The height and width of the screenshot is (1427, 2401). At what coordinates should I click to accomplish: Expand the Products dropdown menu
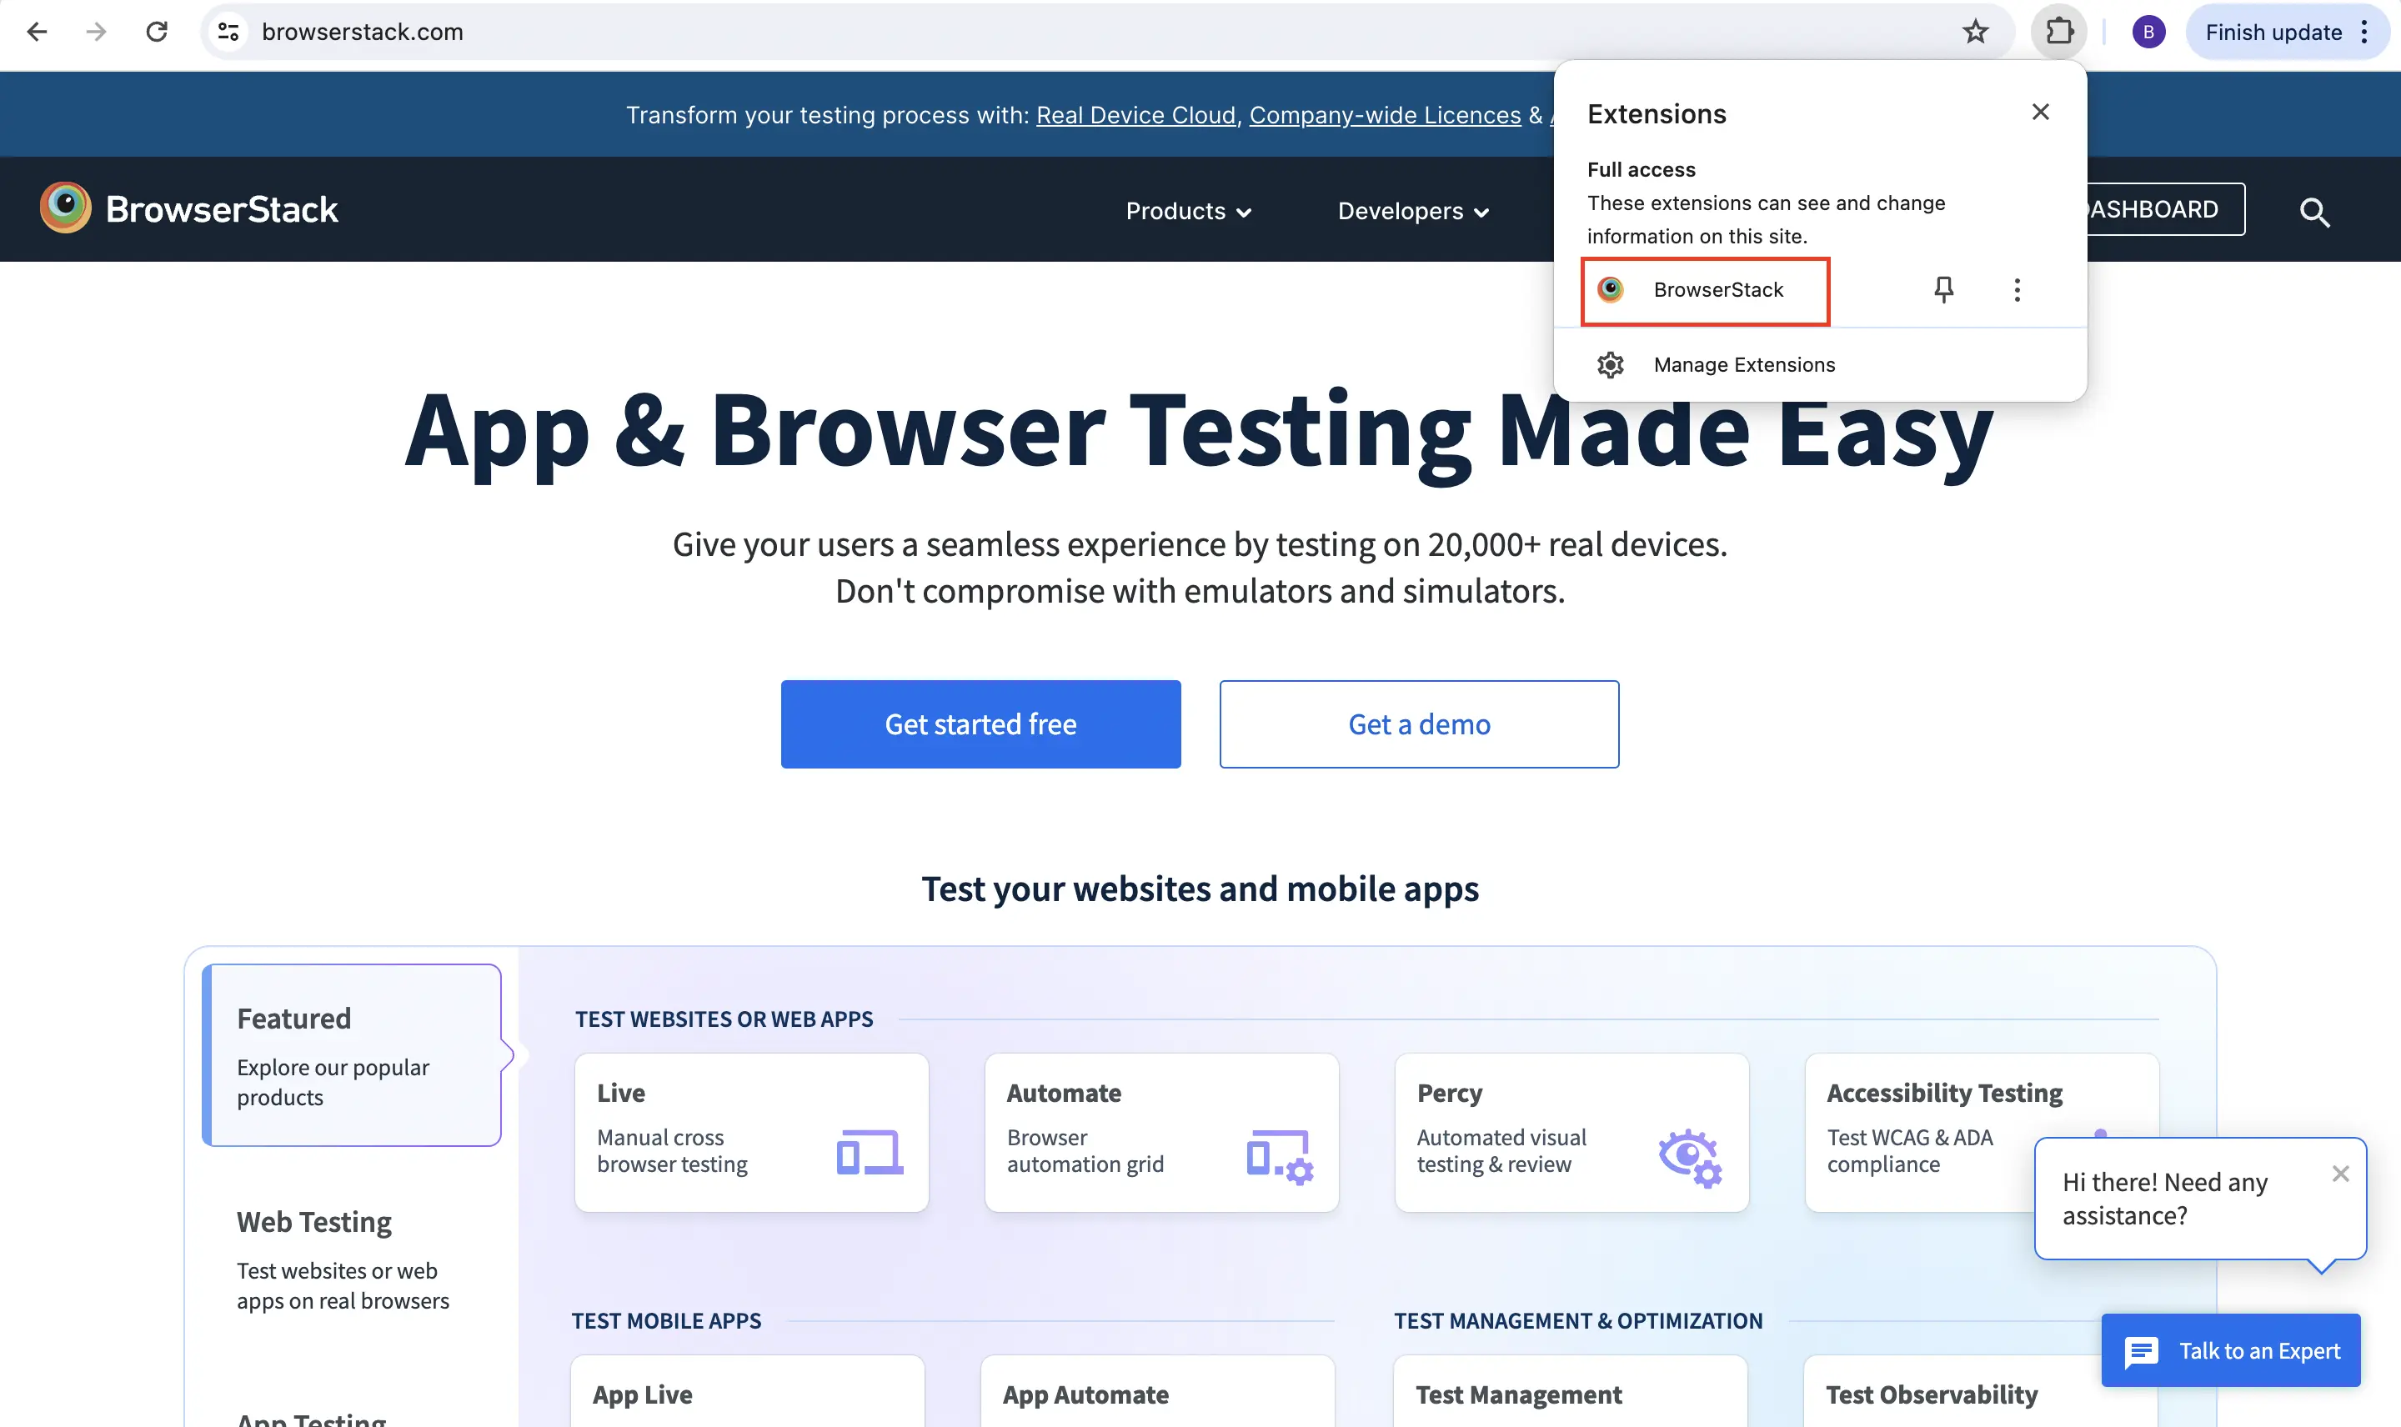[x=1187, y=211]
